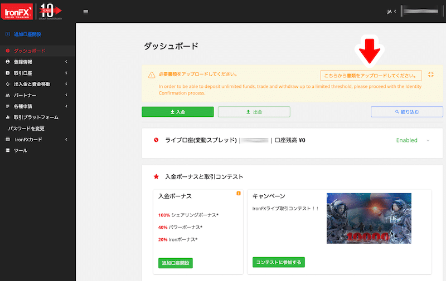Screen dimensions: 446x281
Task: Click the 40% パワーボーナス text
Action: tap(180, 227)
